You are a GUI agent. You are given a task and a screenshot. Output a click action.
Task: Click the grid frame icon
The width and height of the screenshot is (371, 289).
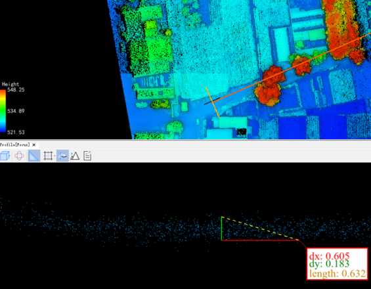tap(48, 156)
